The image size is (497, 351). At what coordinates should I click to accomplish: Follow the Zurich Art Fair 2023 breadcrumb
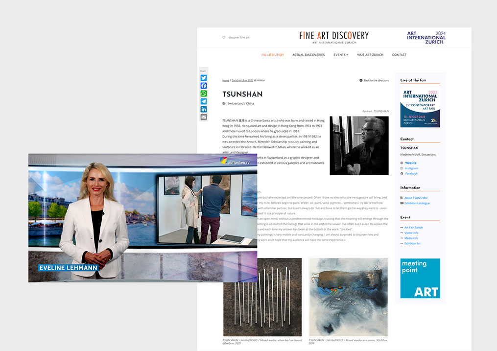click(x=242, y=80)
